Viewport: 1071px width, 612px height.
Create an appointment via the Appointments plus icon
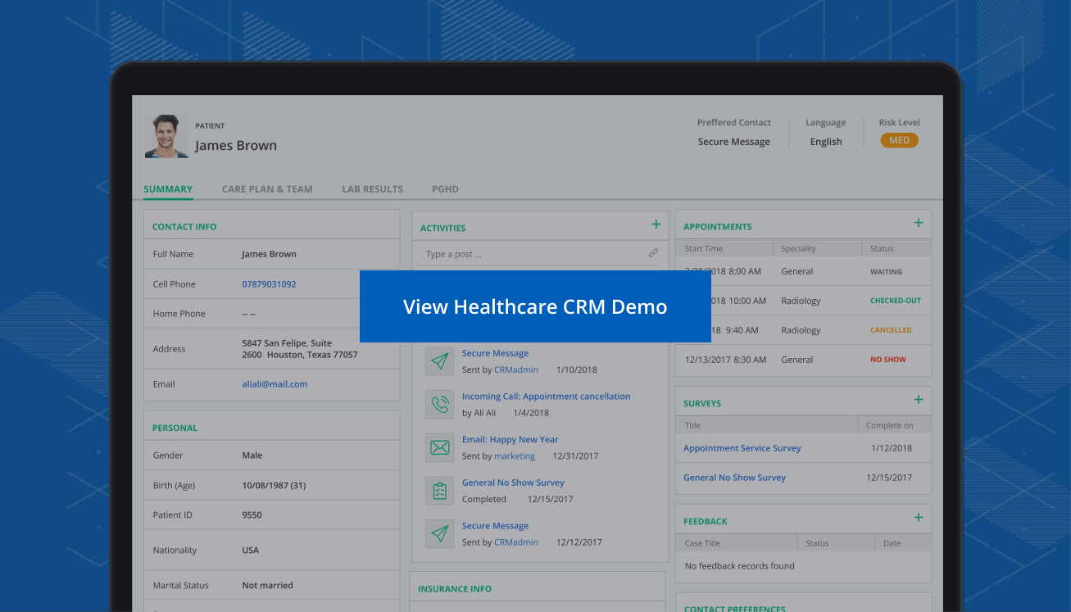point(919,222)
